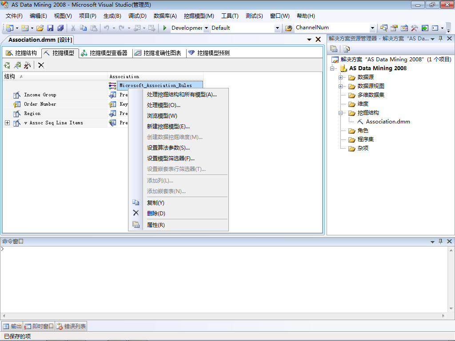Click the Show All Files icon in Solution Explorer
The height and width of the screenshot is (341, 455).
(346, 49)
